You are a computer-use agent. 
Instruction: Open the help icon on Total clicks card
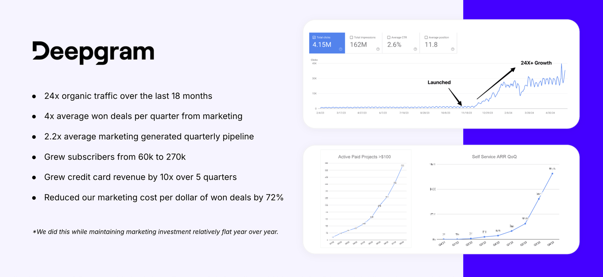pyautogui.click(x=340, y=49)
